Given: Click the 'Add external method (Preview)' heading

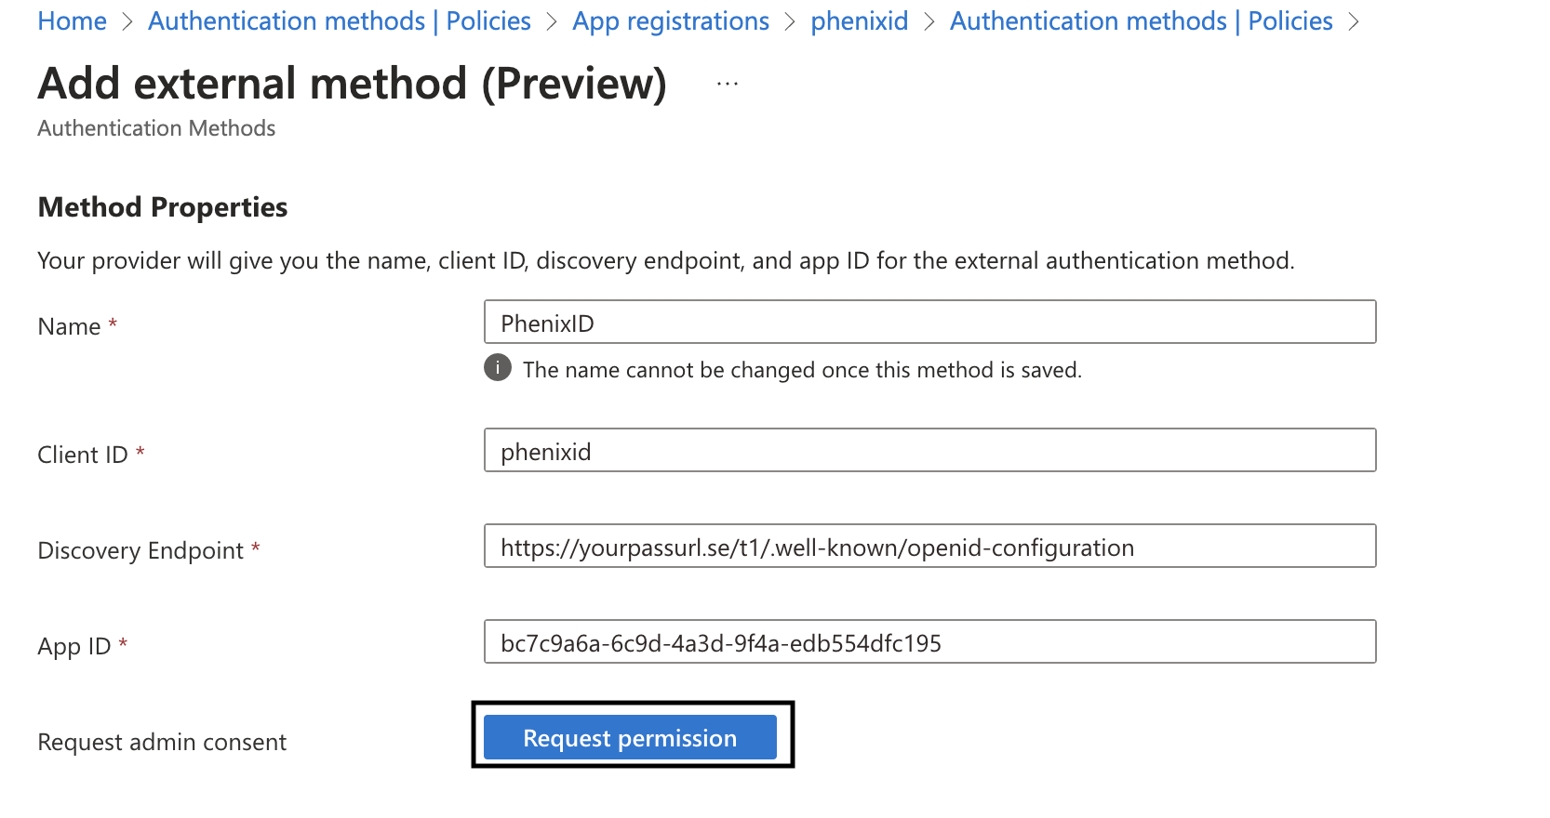Looking at the screenshot, I should coord(353,84).
